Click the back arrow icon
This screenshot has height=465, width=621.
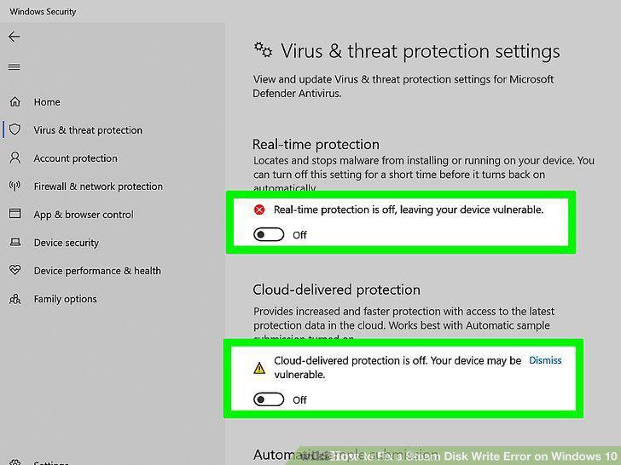14,37
